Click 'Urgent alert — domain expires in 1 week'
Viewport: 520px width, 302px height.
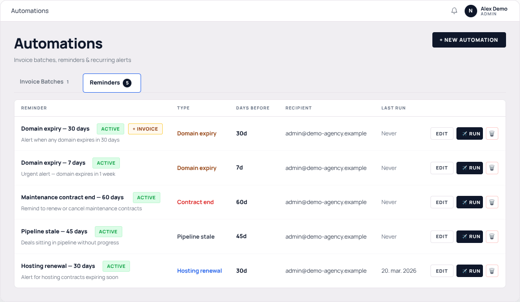pyautogui.click(x=68, y=174)
